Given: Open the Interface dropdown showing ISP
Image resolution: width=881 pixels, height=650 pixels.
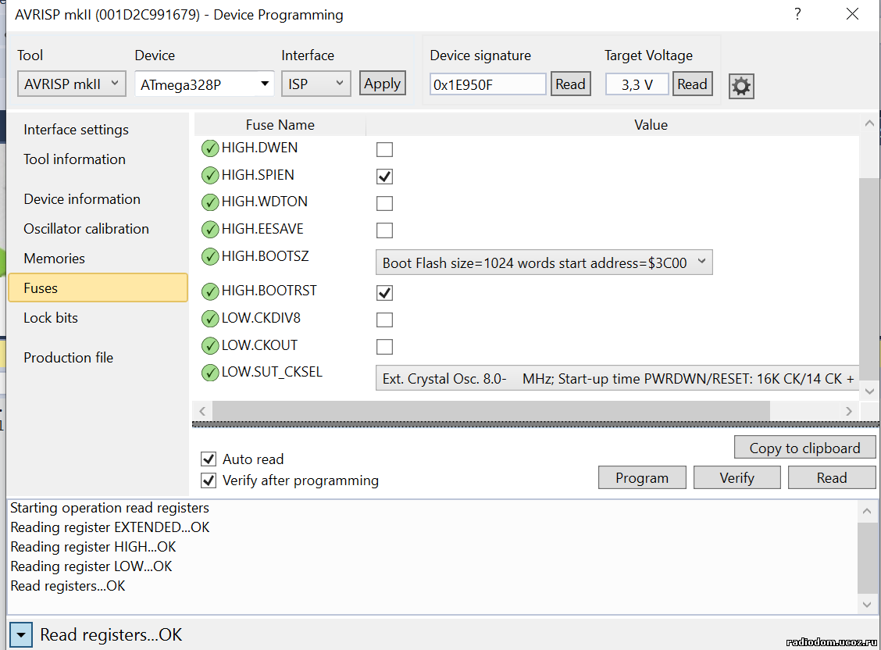Looking at the screenshot, I should pyautogui.click(x=316, y=84).
